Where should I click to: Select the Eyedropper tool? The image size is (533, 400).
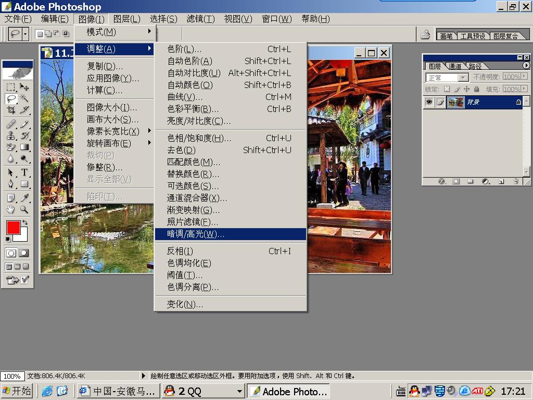click(24, 197)
